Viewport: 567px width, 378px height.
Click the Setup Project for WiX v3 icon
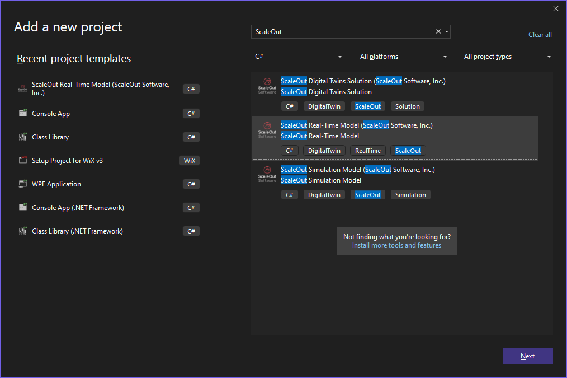click(23, 160)
